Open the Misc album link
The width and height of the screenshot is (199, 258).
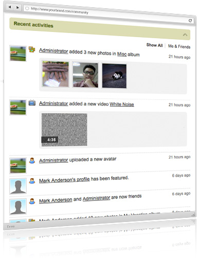point(122,54)
